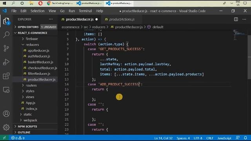Click the VS Code logo in title bar
This screenshot has height=141, width=251.
[x=4, y=11]
